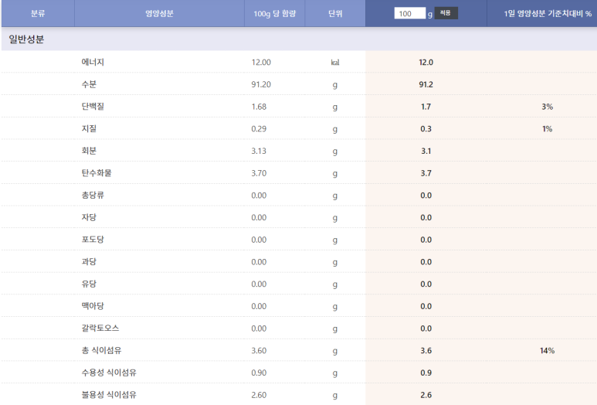This screenshot has width=597, height=405.
Task: Click the 1% daily value for 지질
Action: (x=547, y=129)
